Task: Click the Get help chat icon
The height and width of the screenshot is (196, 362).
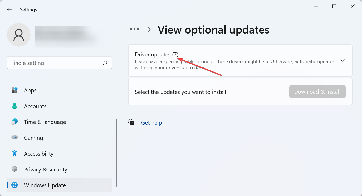Action: tap(131, 122)
